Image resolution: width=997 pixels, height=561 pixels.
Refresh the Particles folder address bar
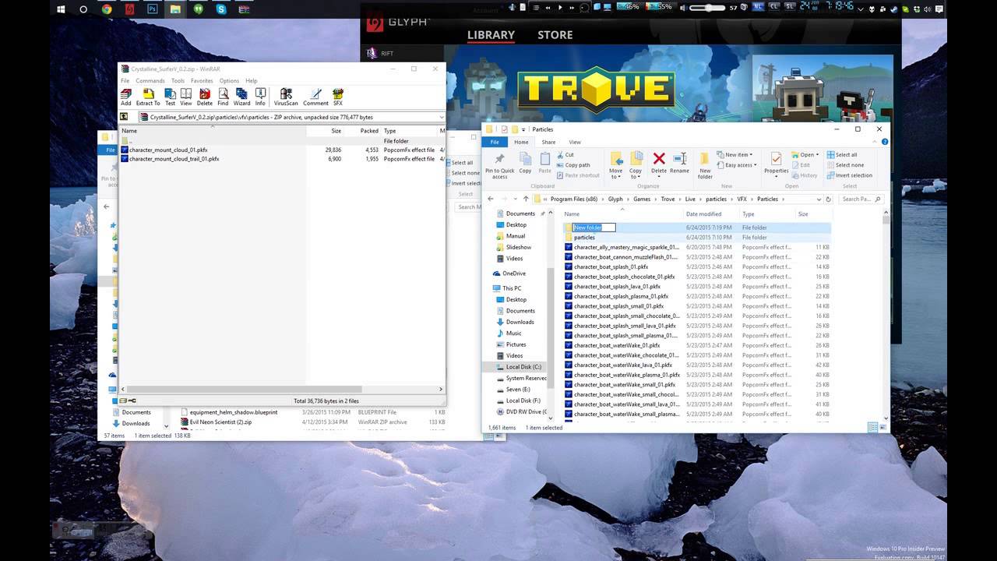(x=829, y=199)
